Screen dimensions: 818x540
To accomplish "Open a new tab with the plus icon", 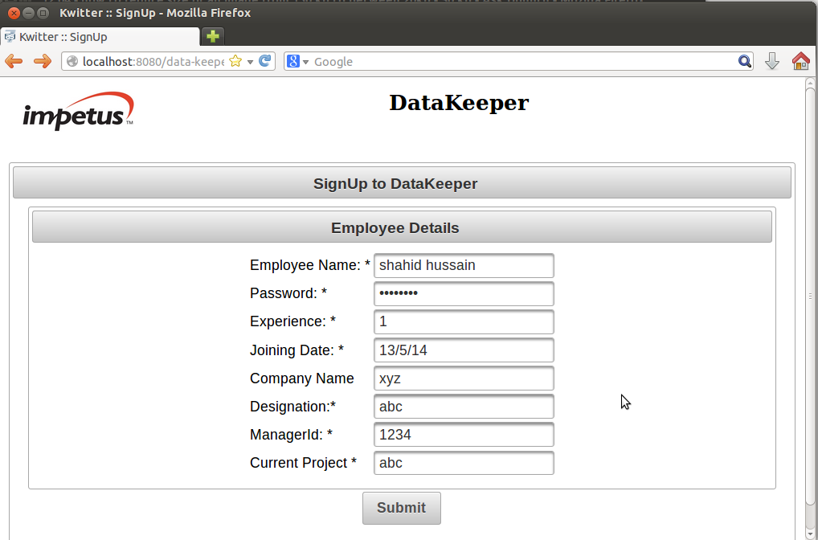I will click(213, 37).
